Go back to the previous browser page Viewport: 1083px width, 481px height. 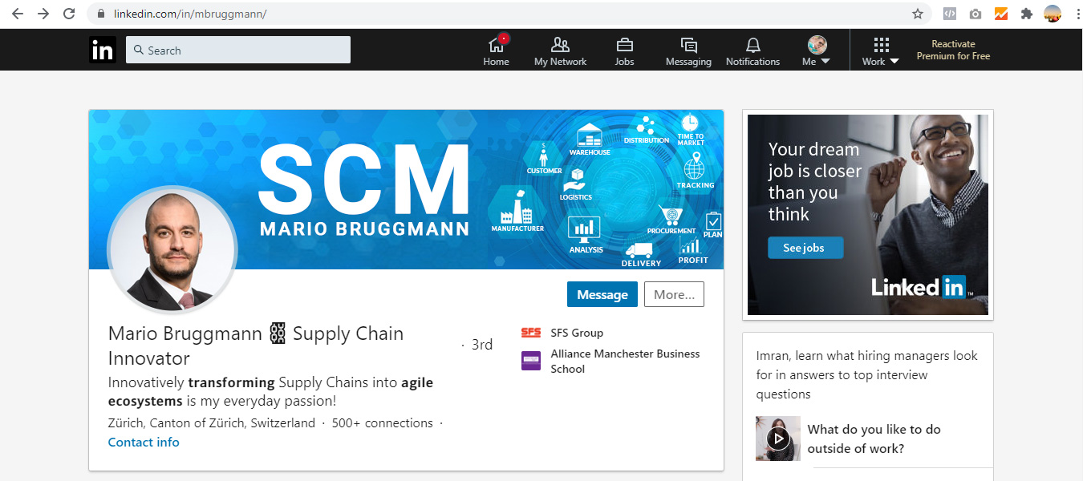click(x=18, y=14)
